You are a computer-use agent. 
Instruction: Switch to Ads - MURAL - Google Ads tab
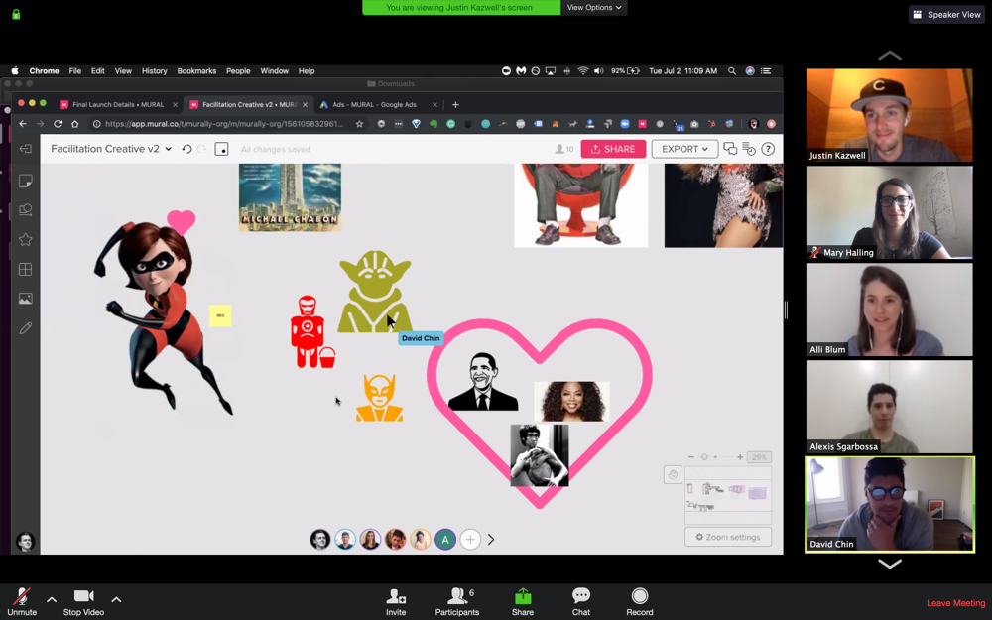375,104
